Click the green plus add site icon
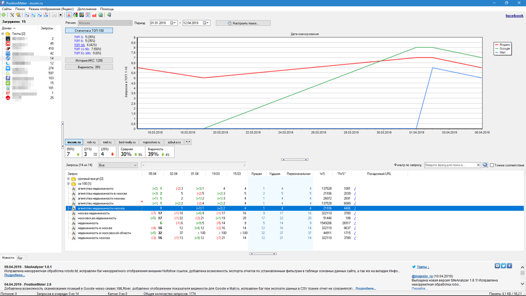This screenshot has height=296, width=526. coord(4,15)
